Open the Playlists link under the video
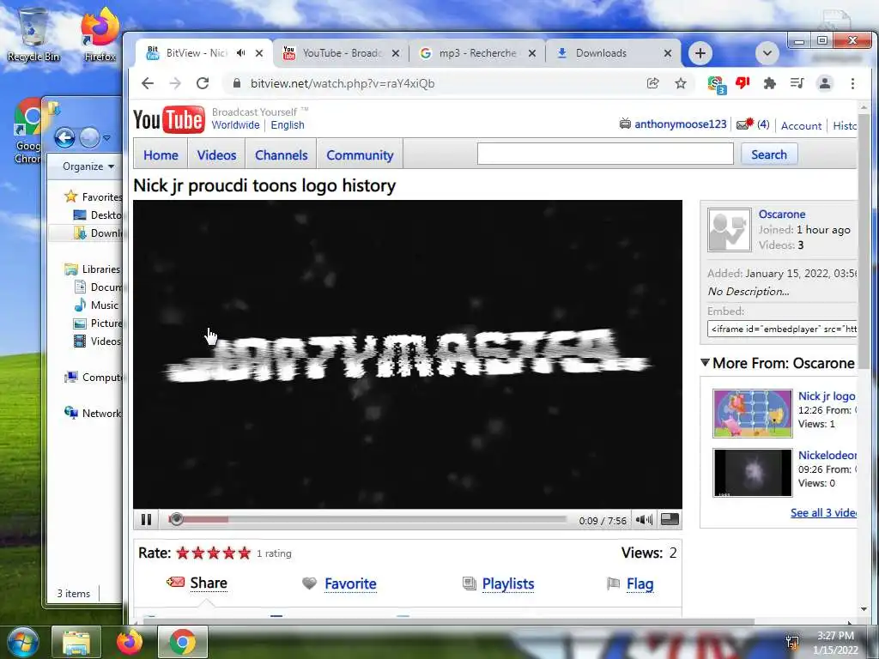The width and height of the screenshot is (879, 659). pyautogui.click(x=508, y=583)
